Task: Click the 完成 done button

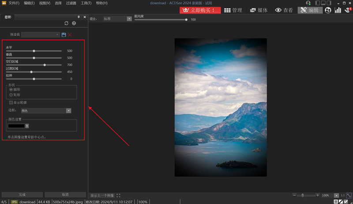Action: pos(22,194)
